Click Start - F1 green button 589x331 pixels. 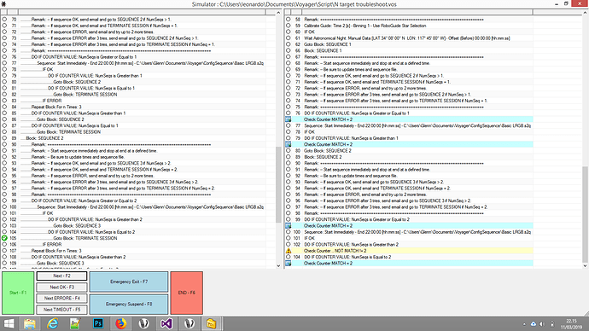click(x=18, y=293)
